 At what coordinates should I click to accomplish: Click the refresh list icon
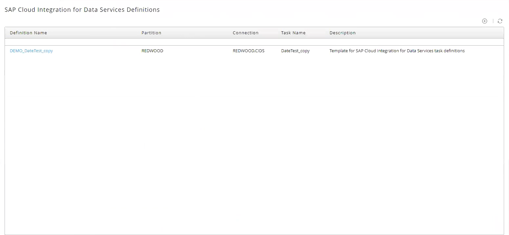click(x=500, y=21)
